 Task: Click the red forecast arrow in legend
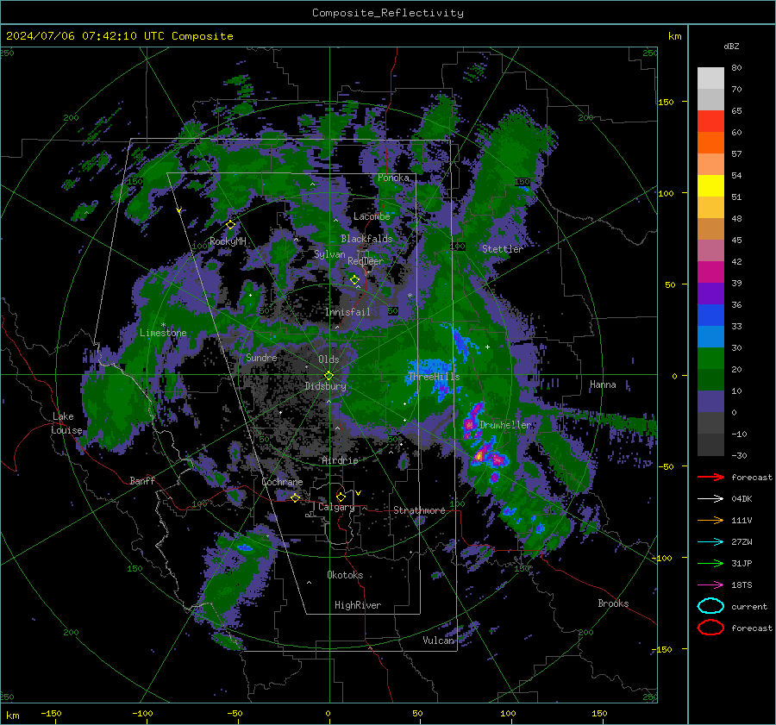pos(710,477)
